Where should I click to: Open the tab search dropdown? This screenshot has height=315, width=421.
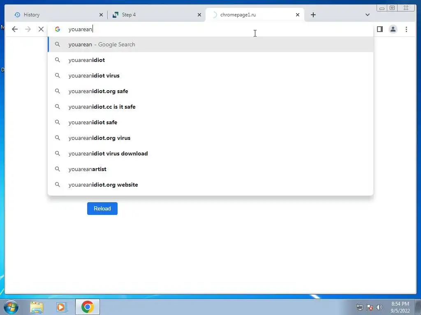point(367,15)
